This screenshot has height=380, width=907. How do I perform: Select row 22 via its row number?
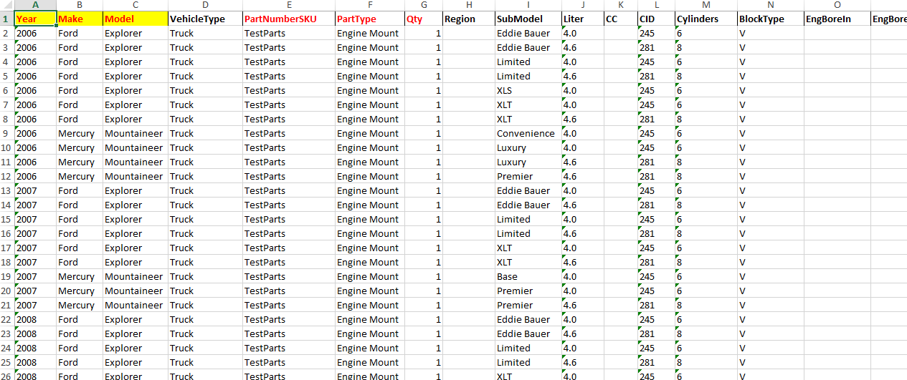6,319
